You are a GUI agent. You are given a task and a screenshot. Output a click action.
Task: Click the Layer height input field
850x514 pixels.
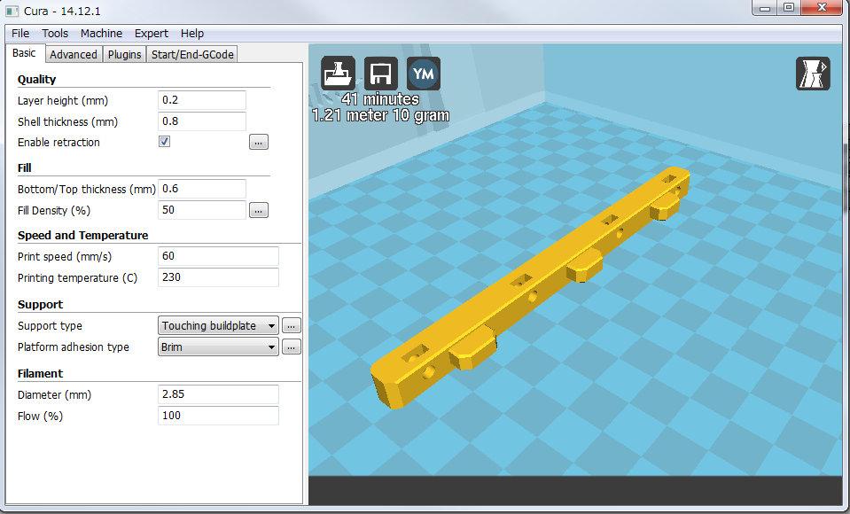pos(202,100)
